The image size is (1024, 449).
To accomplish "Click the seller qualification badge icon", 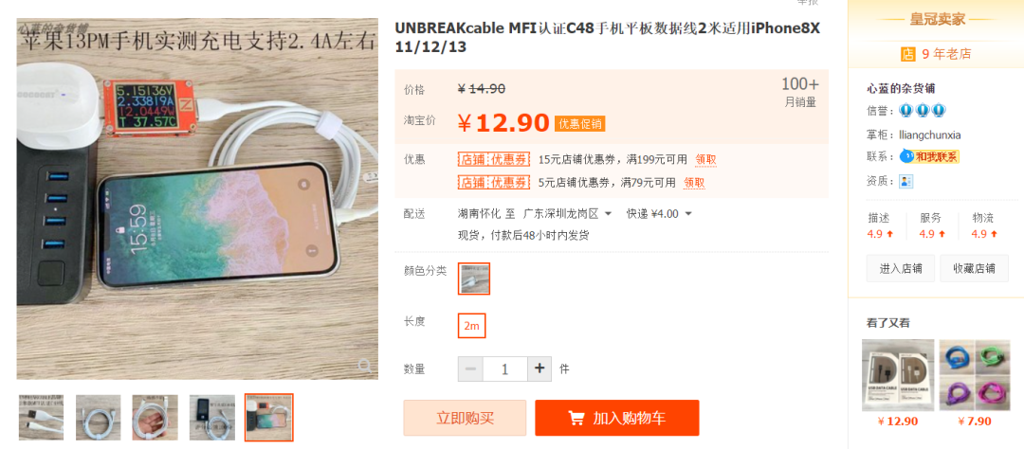I will pos(905,181).
